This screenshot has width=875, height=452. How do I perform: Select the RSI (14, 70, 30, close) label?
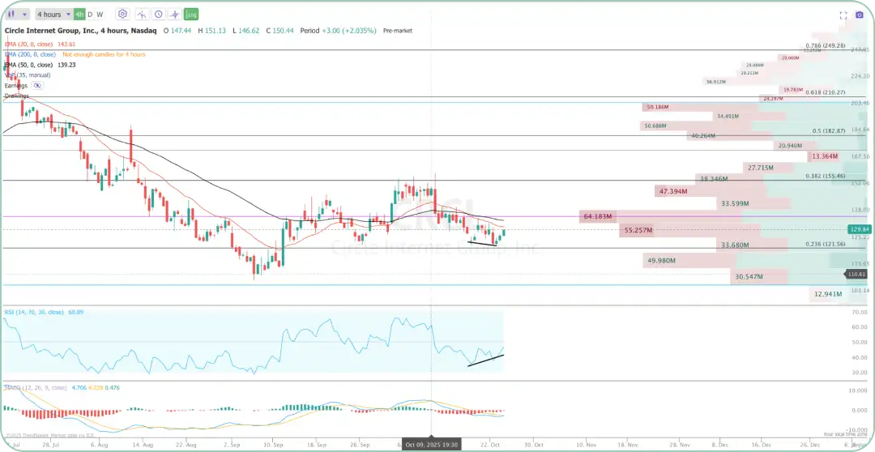tap(33, 312)
